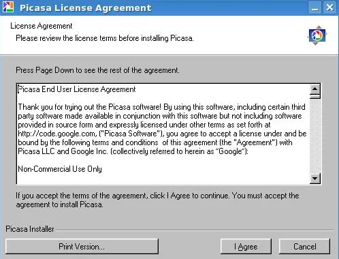Click the Picasa logo in the header
The image size is (339, 259).
(x=317, y=35)
